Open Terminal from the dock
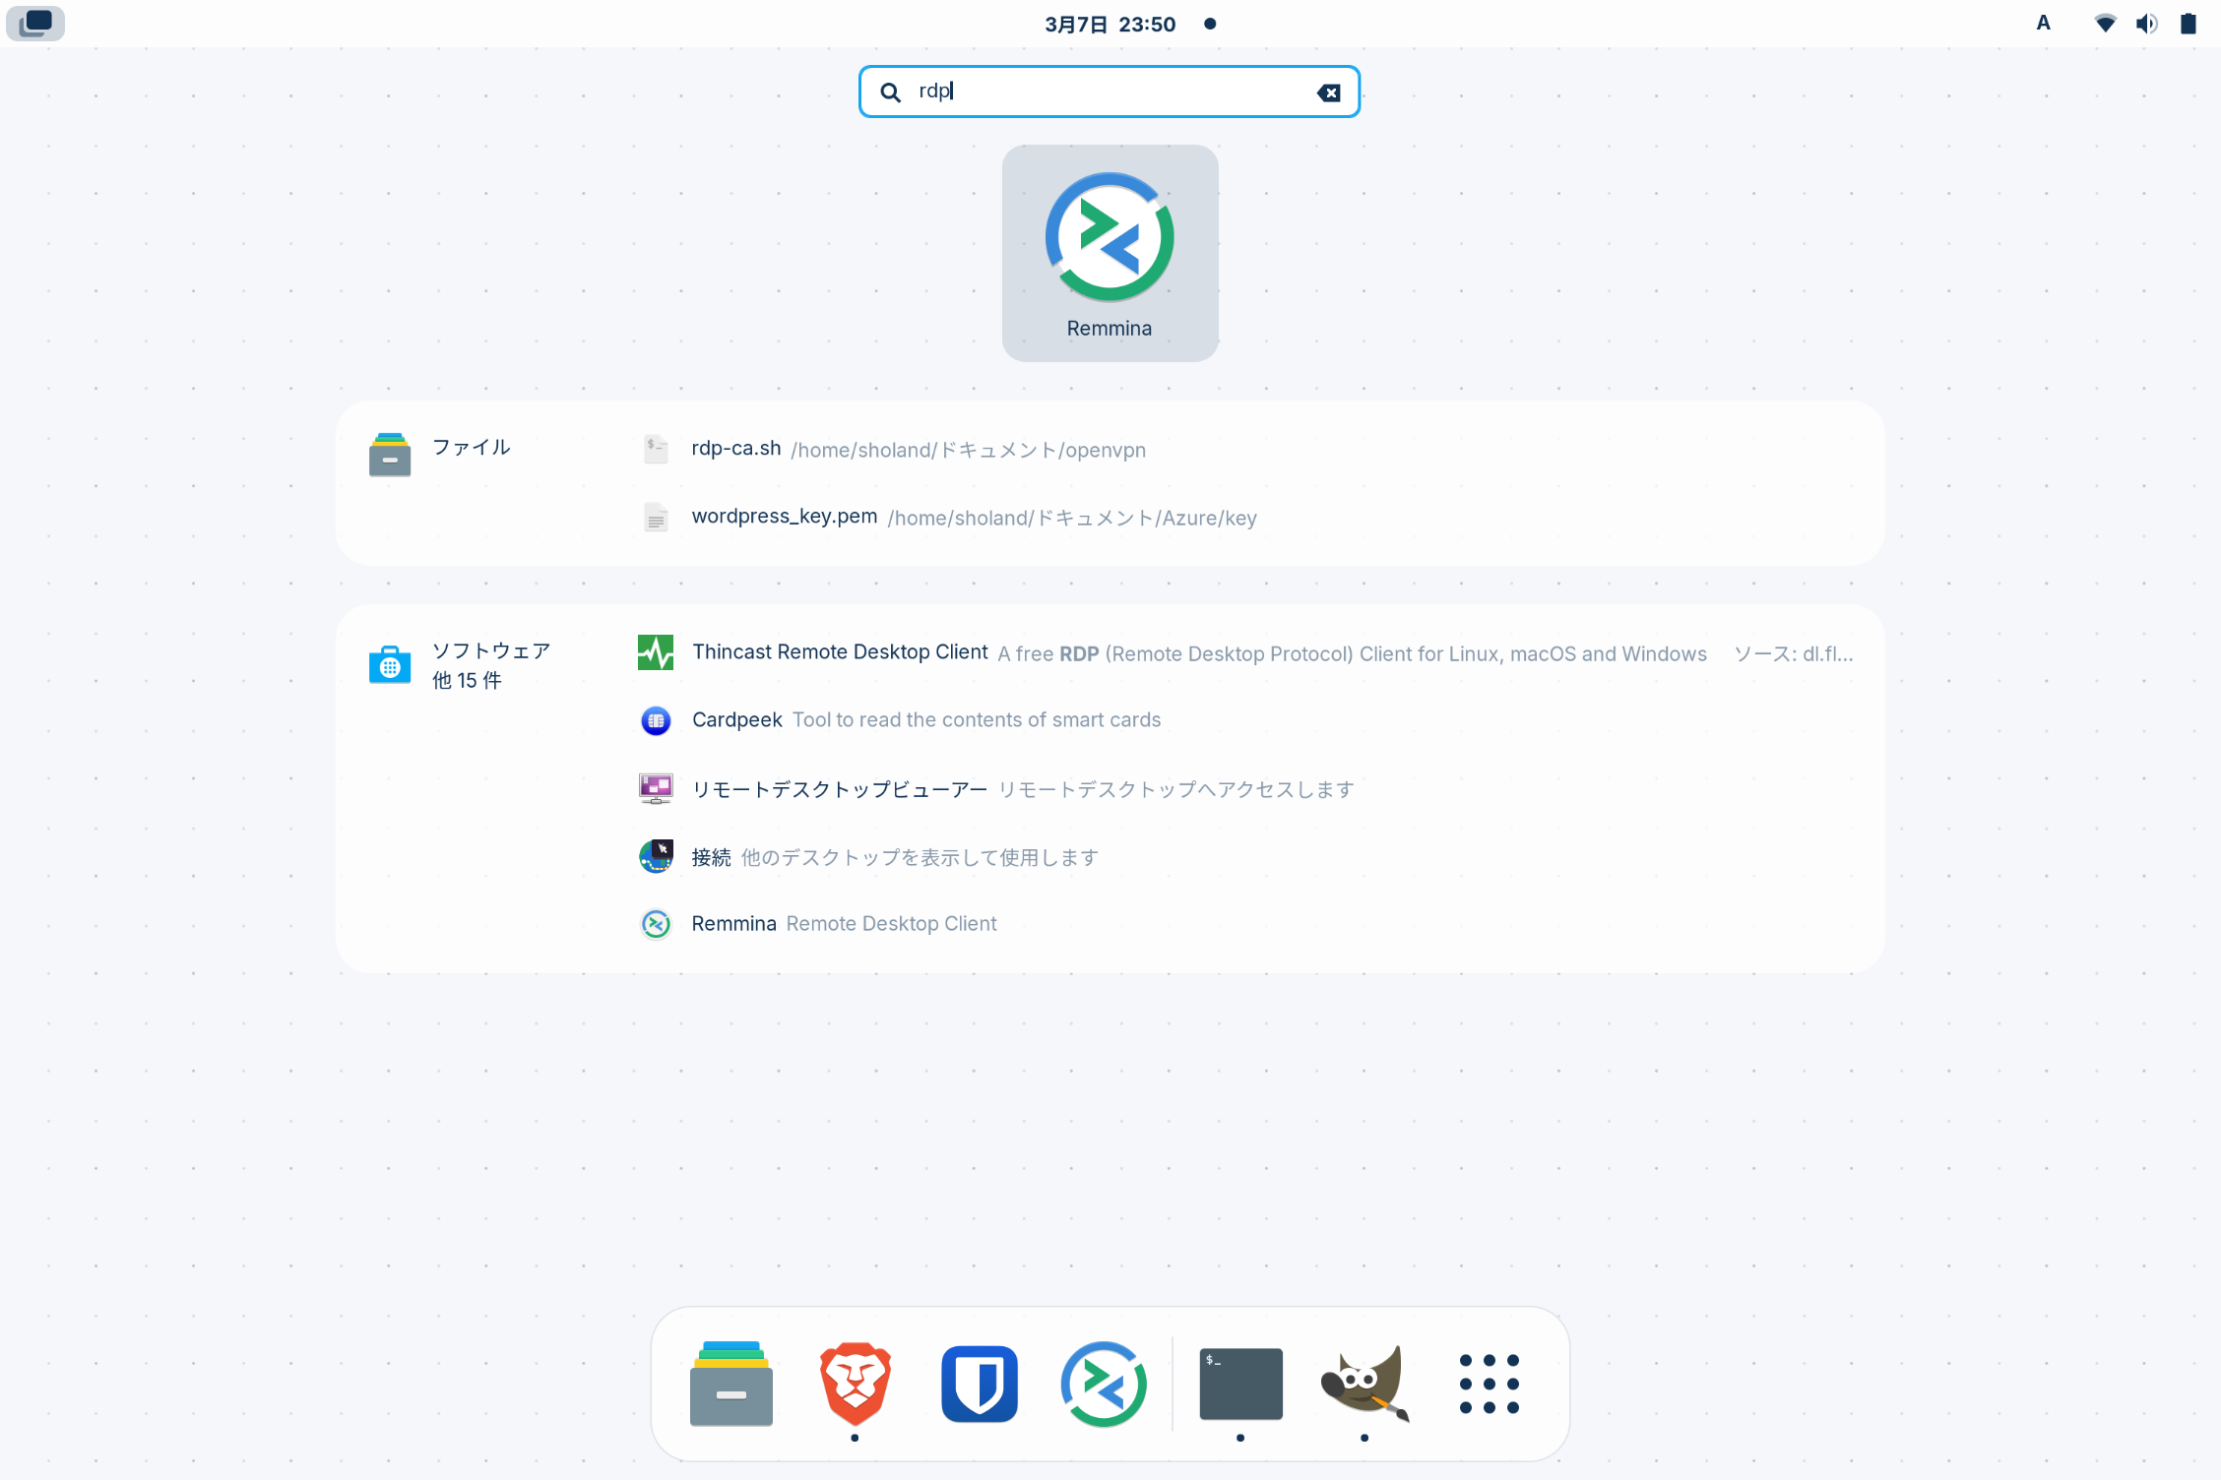2221x1480 pixels. [x=1240, y=1383]
